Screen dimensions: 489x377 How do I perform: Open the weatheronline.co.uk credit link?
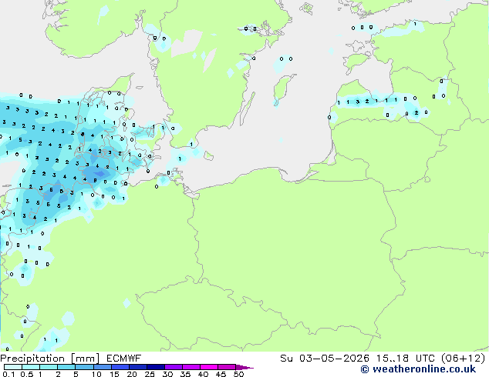pos(418,369)
